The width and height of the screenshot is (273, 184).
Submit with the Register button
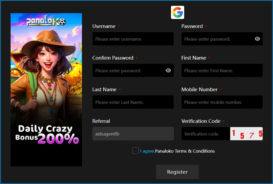click(x=177, y=172)
